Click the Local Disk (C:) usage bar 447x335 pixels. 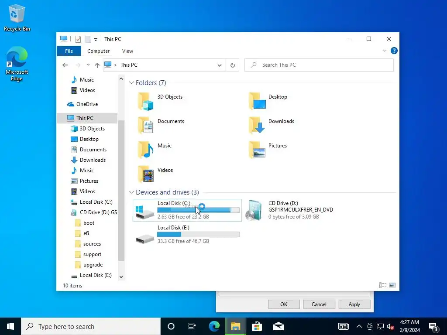[x=198, y=210]
